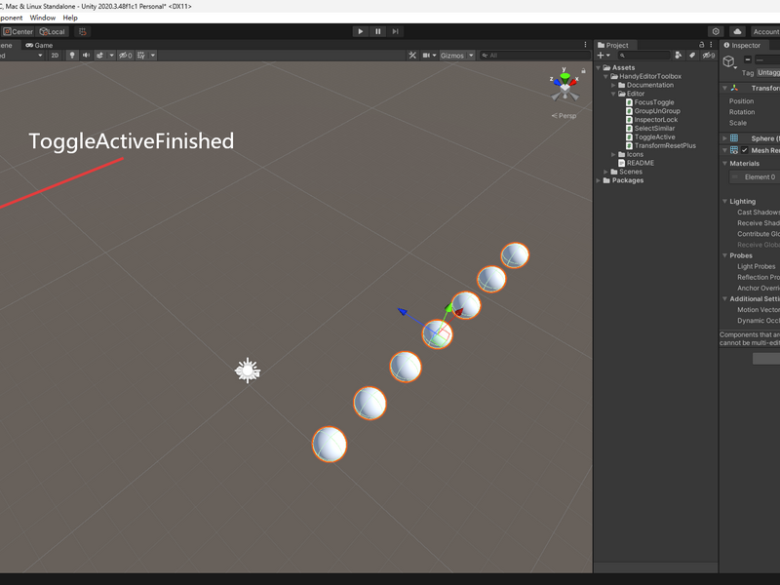Viewport: 780px width, 585px height.
Task: Expand the Icons folder
Action: [613, 154]
